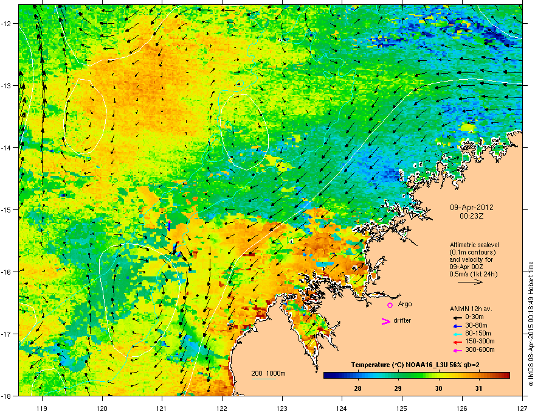Click the '09-Apr-2012' date label
535x414 pixels.
(472, 208)
